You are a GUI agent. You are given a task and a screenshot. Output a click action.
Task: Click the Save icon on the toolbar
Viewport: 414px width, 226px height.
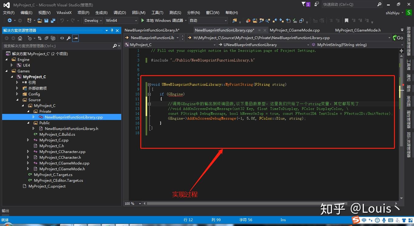[46, 21]
